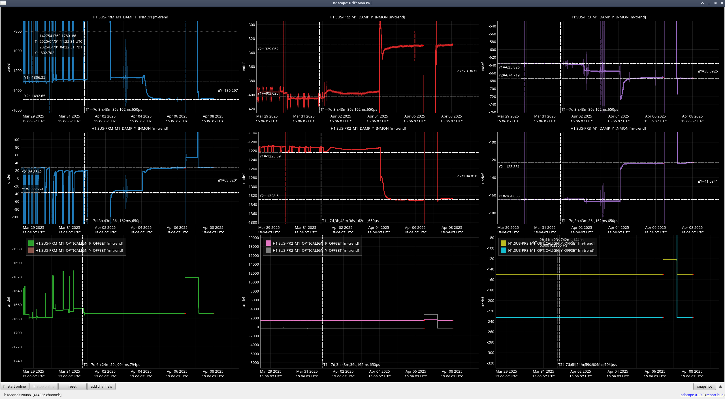The image size is (725, 399).
Task: Click Y1=-1306.35 cursor label in PRM pitch plot
Action: [x=35, y=77]
